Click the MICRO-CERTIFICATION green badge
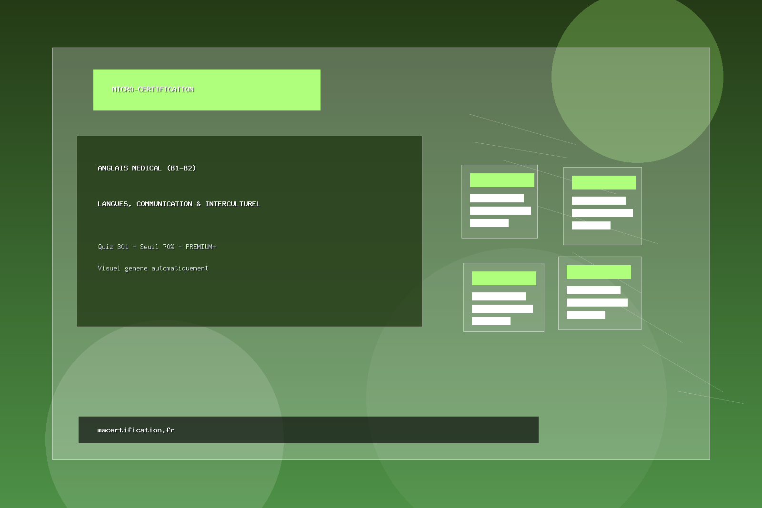This screenshot has height=508, width=762. (x=207, y=90)
